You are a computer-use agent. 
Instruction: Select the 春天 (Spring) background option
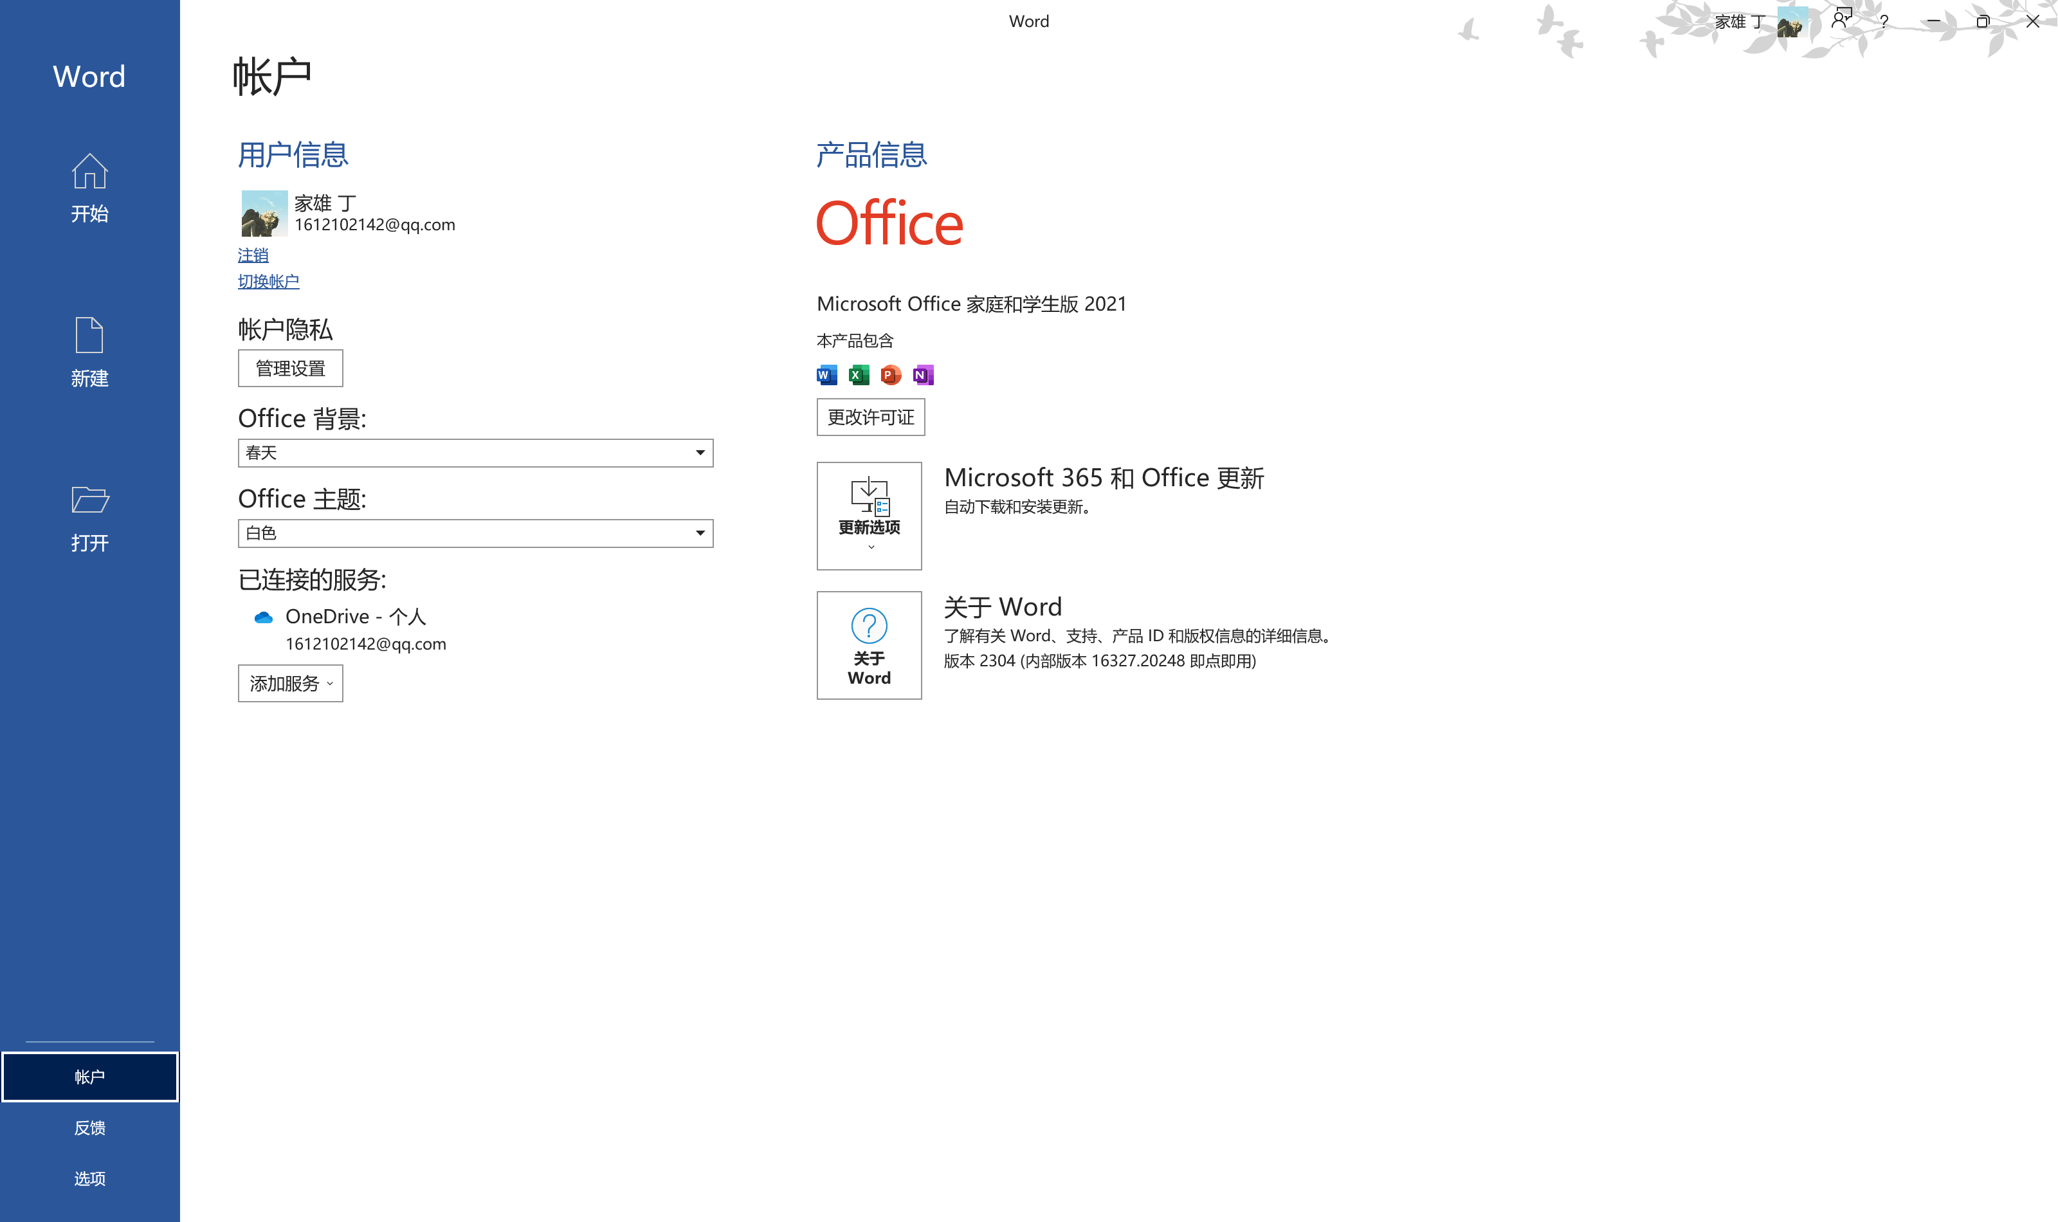click(x=474, y=451)
